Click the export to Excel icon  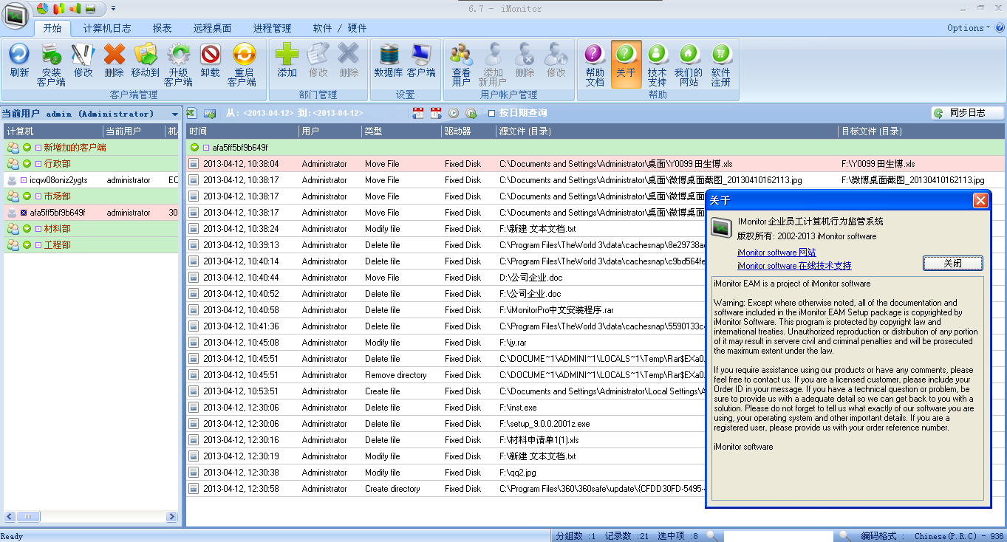pos(191,113)
